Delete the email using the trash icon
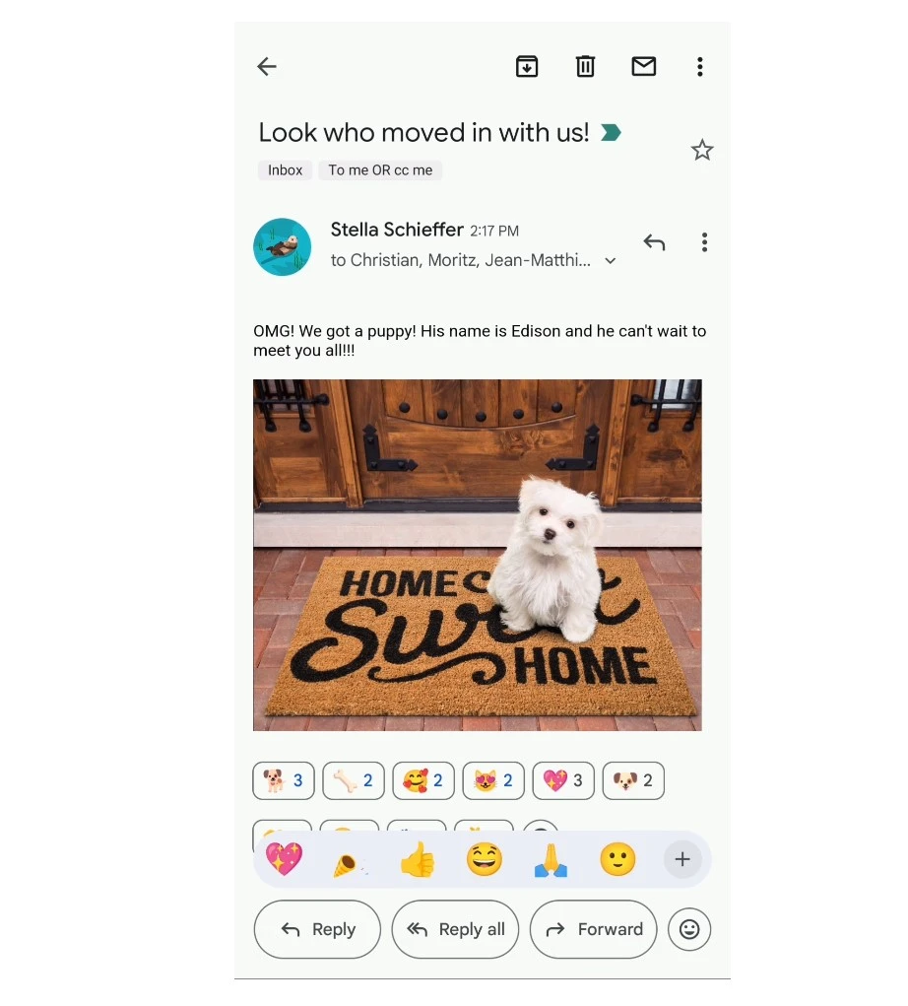The width and height of the screenshot is (908, 1006). 585,66
